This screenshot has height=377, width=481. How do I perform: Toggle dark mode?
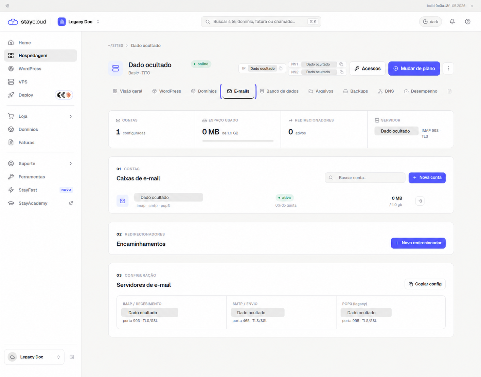[430, 21]
